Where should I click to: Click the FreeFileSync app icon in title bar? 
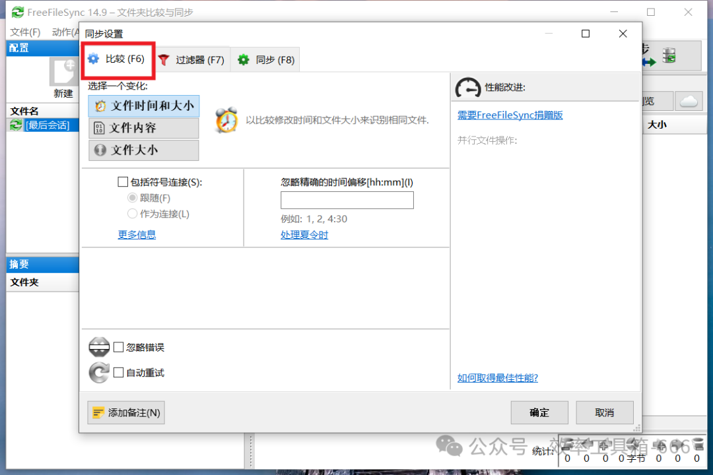(x=18, y=13)
